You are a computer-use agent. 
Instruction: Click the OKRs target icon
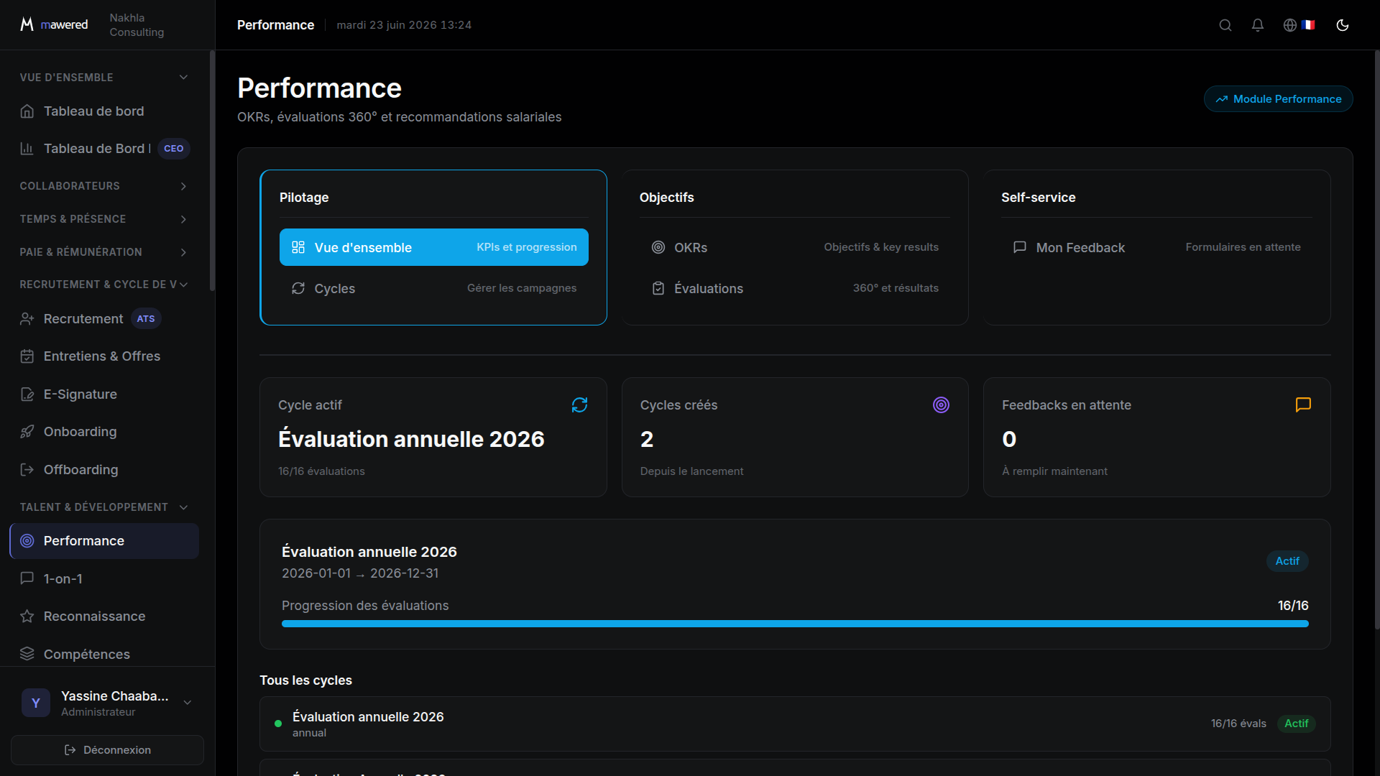[x=658, y=247]
